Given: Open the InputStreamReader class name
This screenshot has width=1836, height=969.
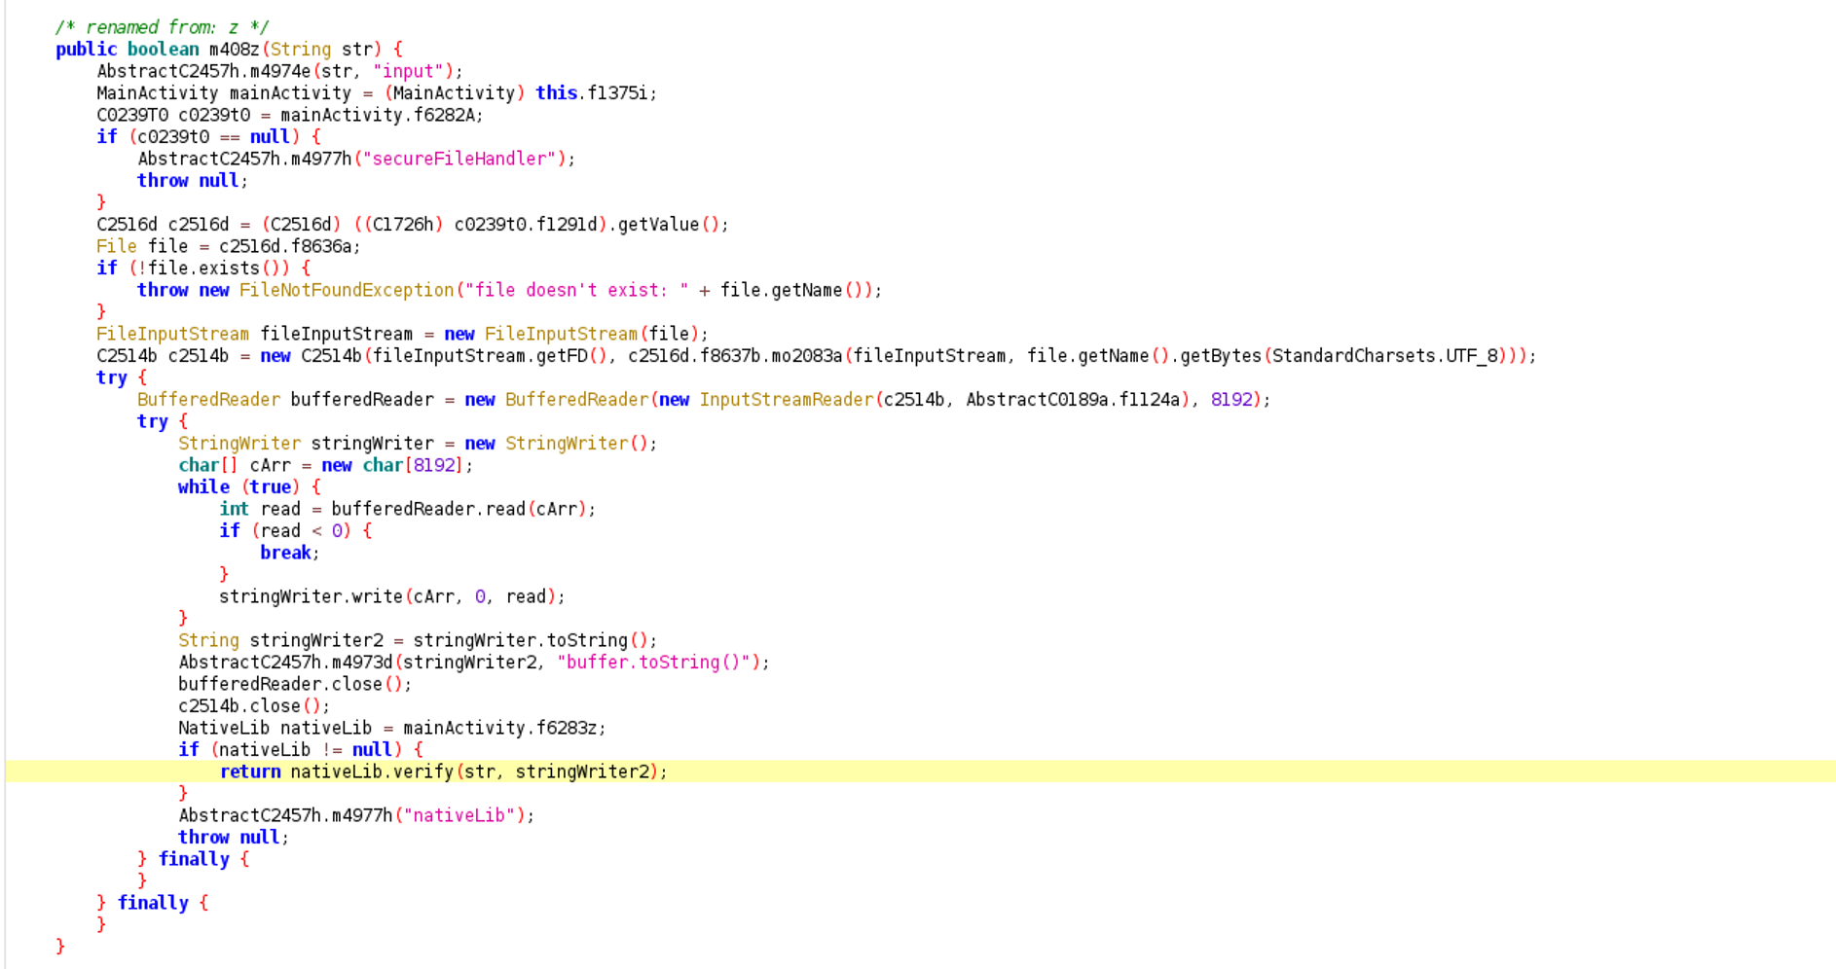Looking at the screenshot, I should click(787, 400).
